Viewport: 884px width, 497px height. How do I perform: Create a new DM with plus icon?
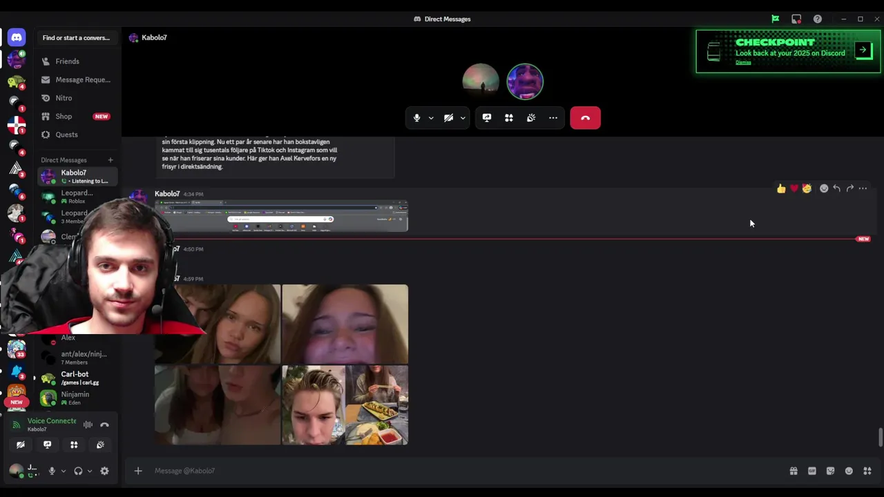tap(110, 160)
